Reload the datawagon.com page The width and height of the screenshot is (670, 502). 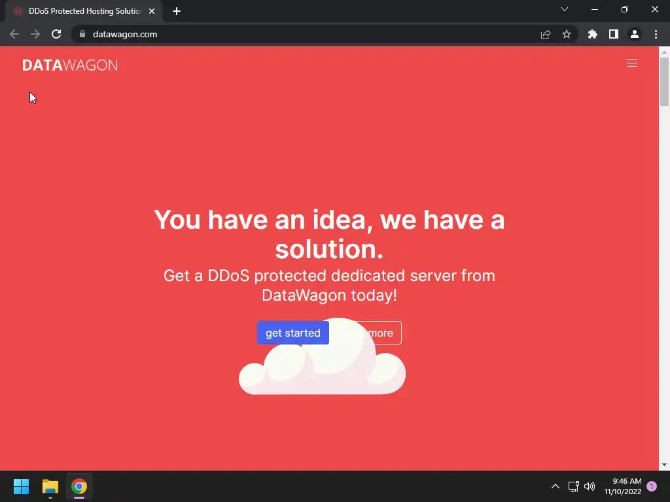point(56,34)
